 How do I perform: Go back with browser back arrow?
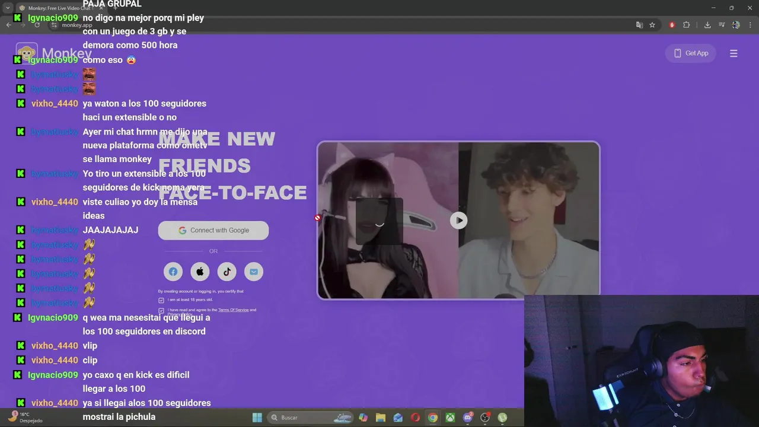8,25
